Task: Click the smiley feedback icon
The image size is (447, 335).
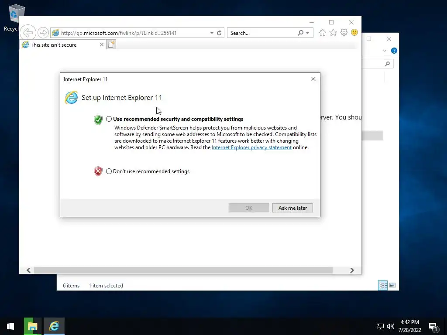Action: click(x=354, y=32)
